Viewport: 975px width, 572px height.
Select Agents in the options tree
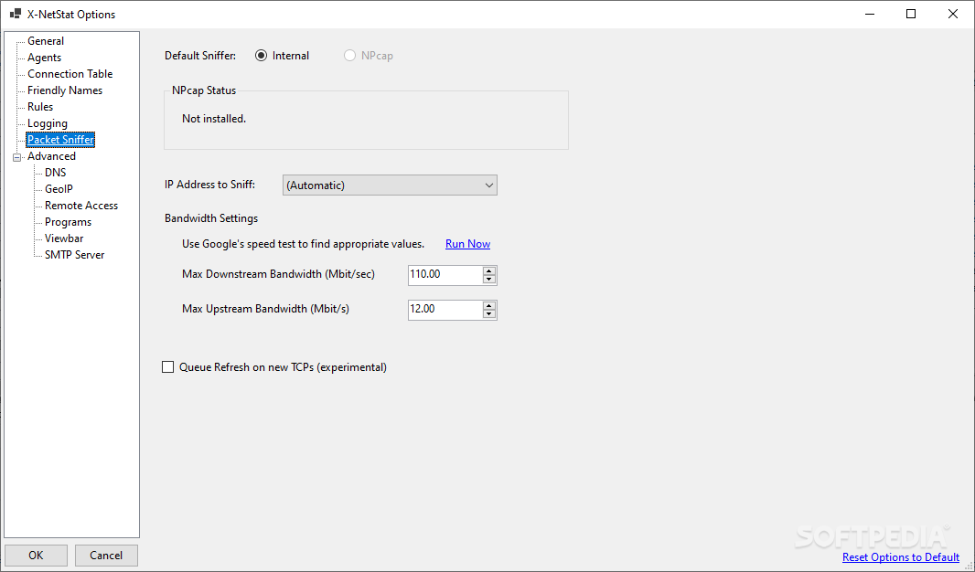pyautogui.click(x=44, y=58)
